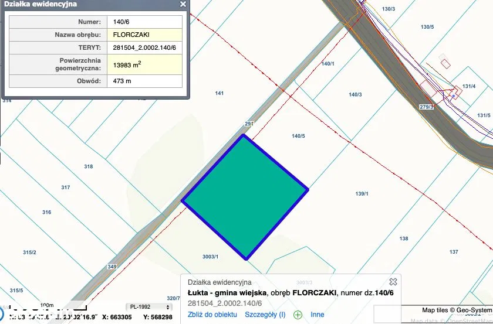
Task: Click parcel 318 on the map
Action: [x=89, y=166]
